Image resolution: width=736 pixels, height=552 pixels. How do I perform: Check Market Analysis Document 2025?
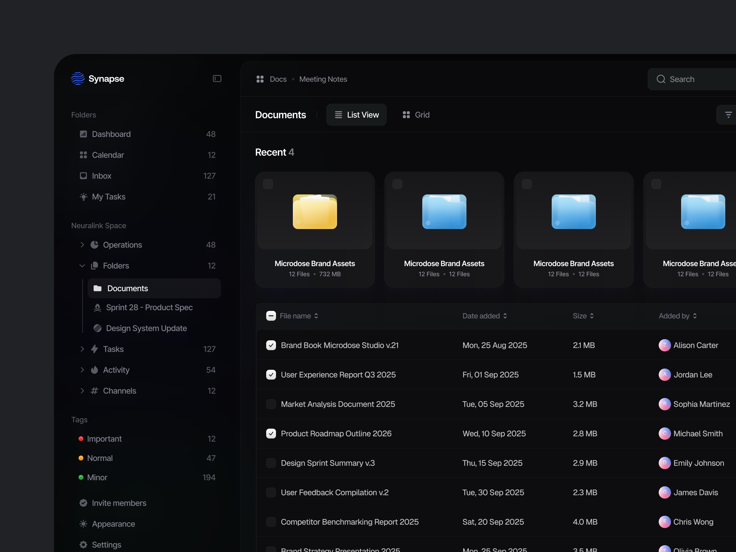point(271,404)
